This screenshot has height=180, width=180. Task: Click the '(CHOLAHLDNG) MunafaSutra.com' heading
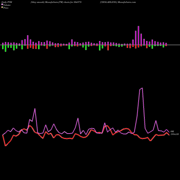tap(118, 2)
